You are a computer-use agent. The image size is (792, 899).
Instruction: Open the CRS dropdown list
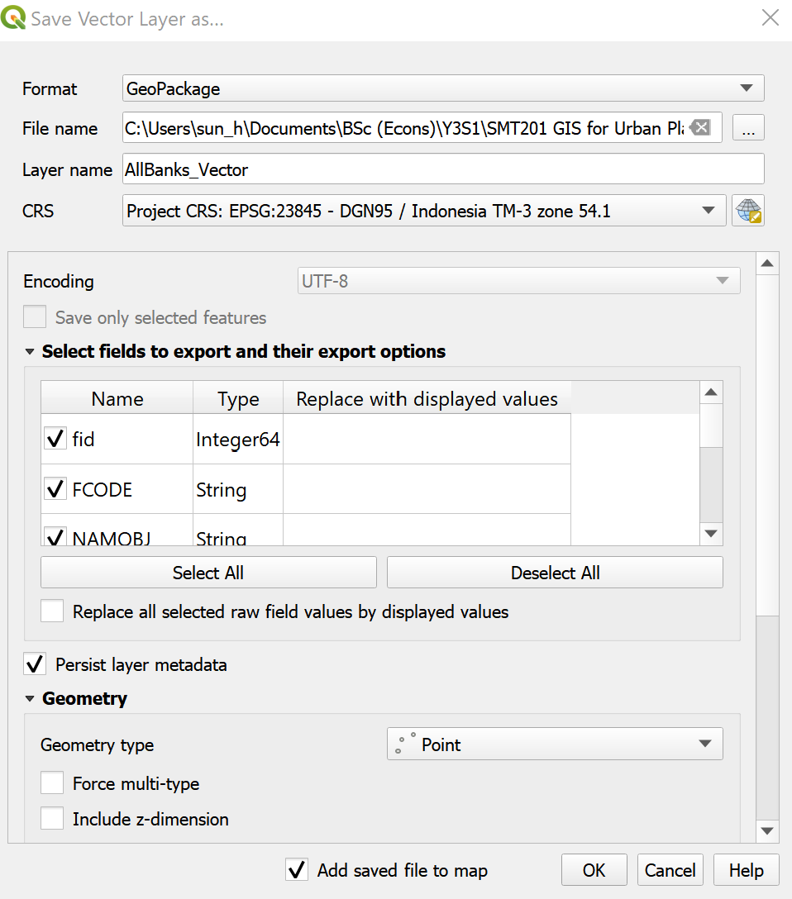(x=423, y=211)
